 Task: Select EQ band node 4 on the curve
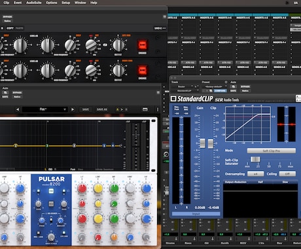pyautogui.click(x=74, y=145)
